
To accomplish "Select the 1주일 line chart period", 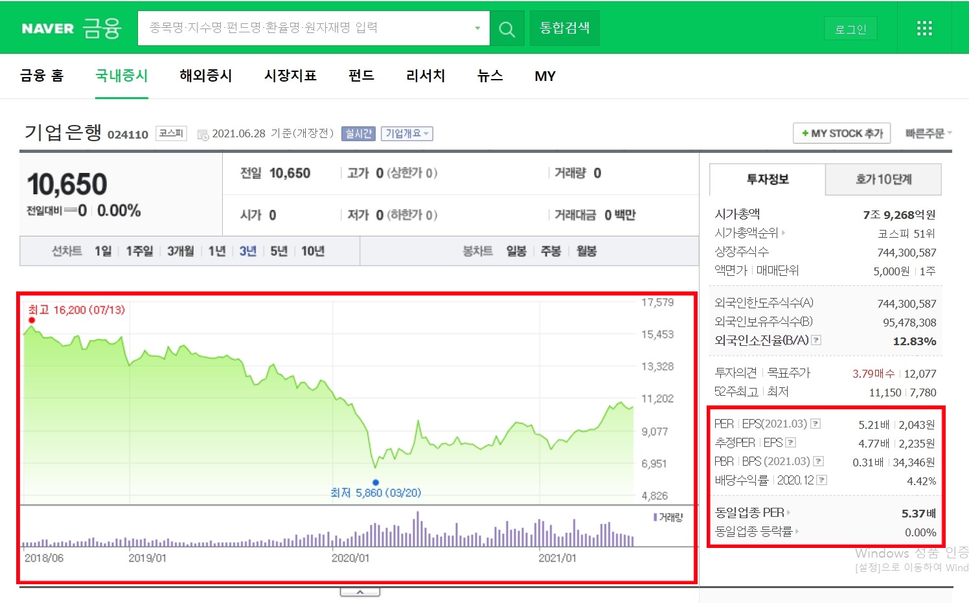I will tap(139, 251).
